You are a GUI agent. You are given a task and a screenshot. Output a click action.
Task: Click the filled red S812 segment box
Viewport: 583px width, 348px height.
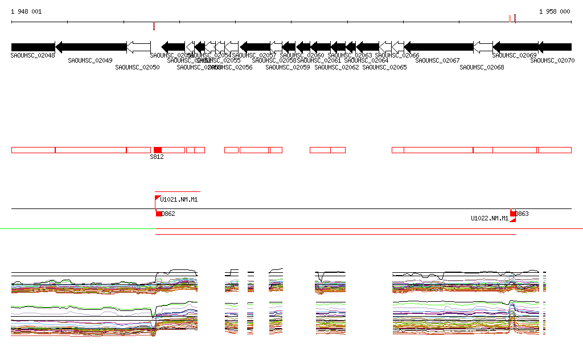158,150
